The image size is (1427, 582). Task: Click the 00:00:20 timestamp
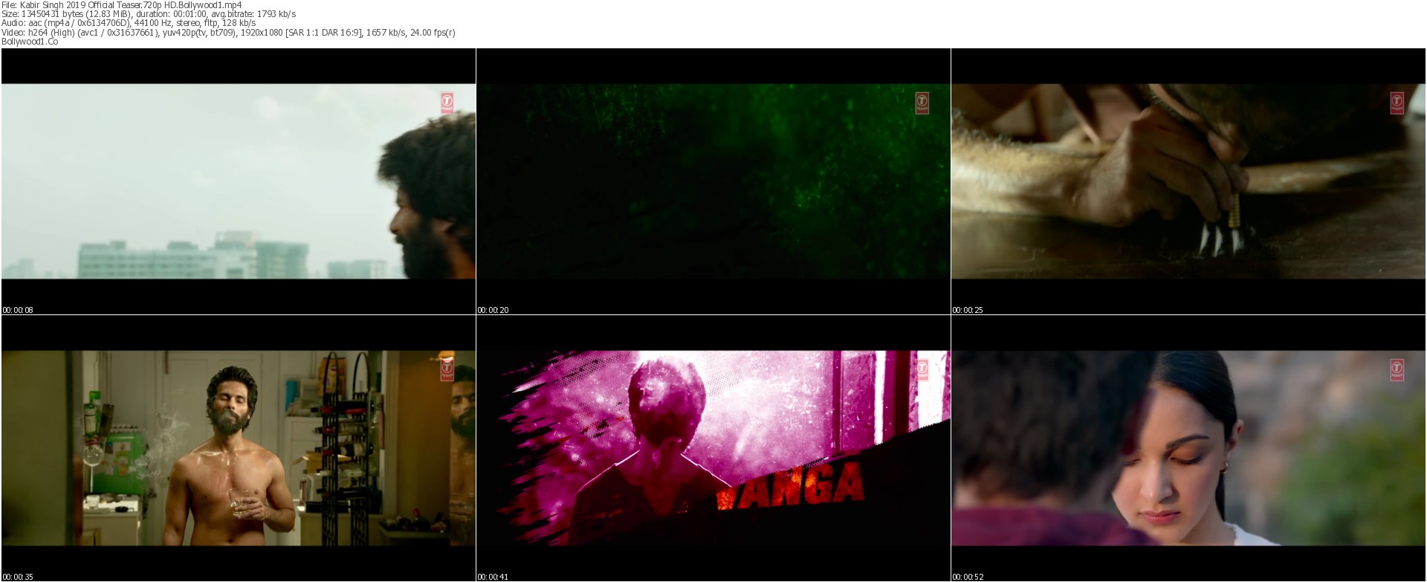[494, 310]
